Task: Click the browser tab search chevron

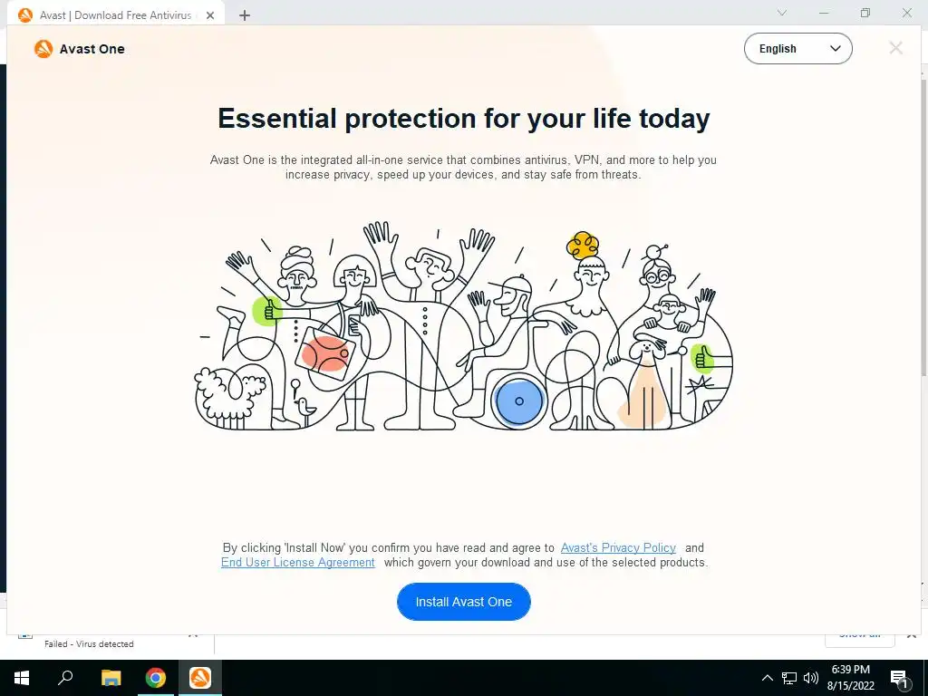Action: (782, 13)
